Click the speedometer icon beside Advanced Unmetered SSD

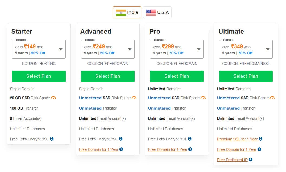point(135,98)
